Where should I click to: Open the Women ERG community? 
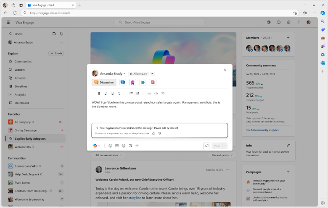coord(36,147)
